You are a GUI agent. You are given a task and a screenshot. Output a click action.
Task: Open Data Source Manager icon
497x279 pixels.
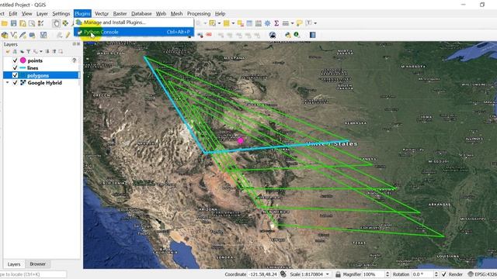point(5,35)
